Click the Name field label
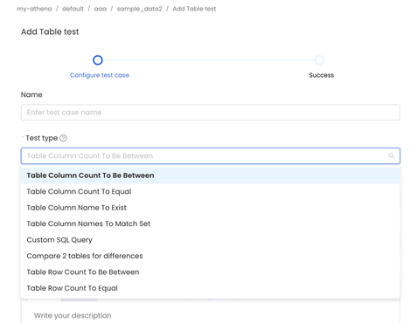410x323 pixels. [x=31, y=95]
